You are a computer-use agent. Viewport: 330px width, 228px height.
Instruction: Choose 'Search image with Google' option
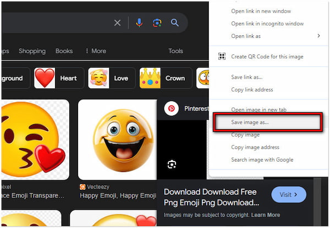262,160
